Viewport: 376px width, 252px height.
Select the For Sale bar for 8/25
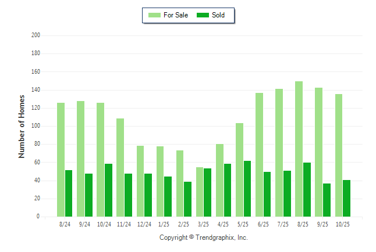(299, 149)
